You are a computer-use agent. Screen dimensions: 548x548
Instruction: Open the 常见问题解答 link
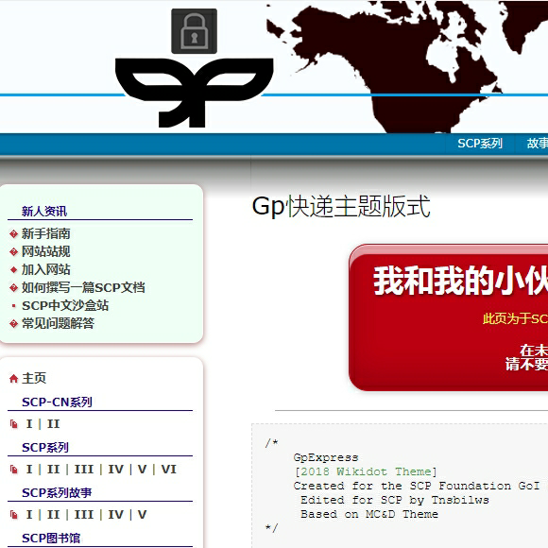58,323
